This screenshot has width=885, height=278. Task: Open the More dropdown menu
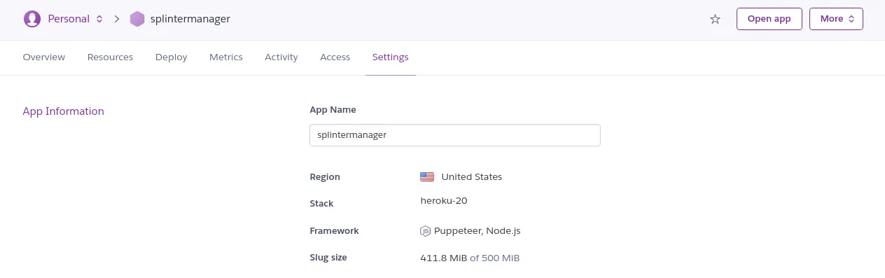click(836, 19)
